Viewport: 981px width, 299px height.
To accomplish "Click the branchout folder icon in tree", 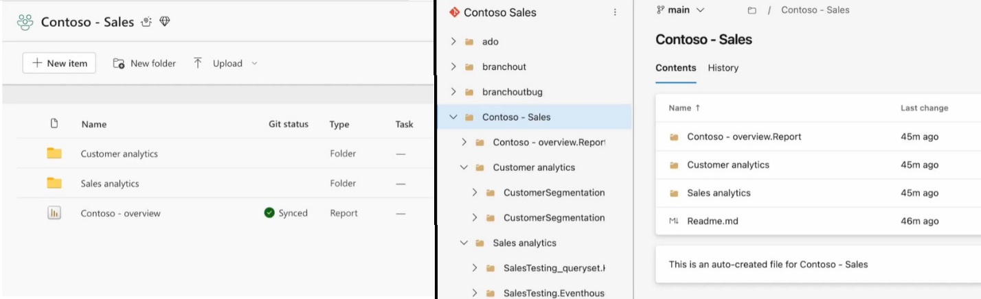I will pyautogui.click(x=469, y=67).
